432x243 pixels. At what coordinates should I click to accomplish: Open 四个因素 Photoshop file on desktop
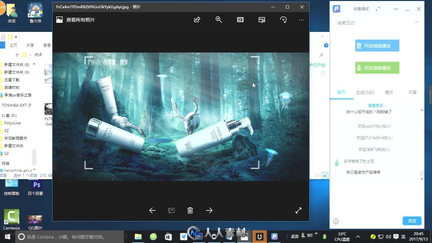[x=35, y=187]
